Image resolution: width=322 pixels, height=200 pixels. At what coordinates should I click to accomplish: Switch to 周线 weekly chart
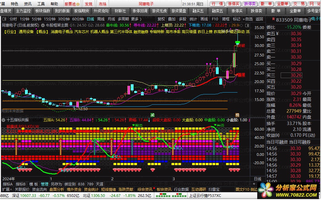[101, 19]
